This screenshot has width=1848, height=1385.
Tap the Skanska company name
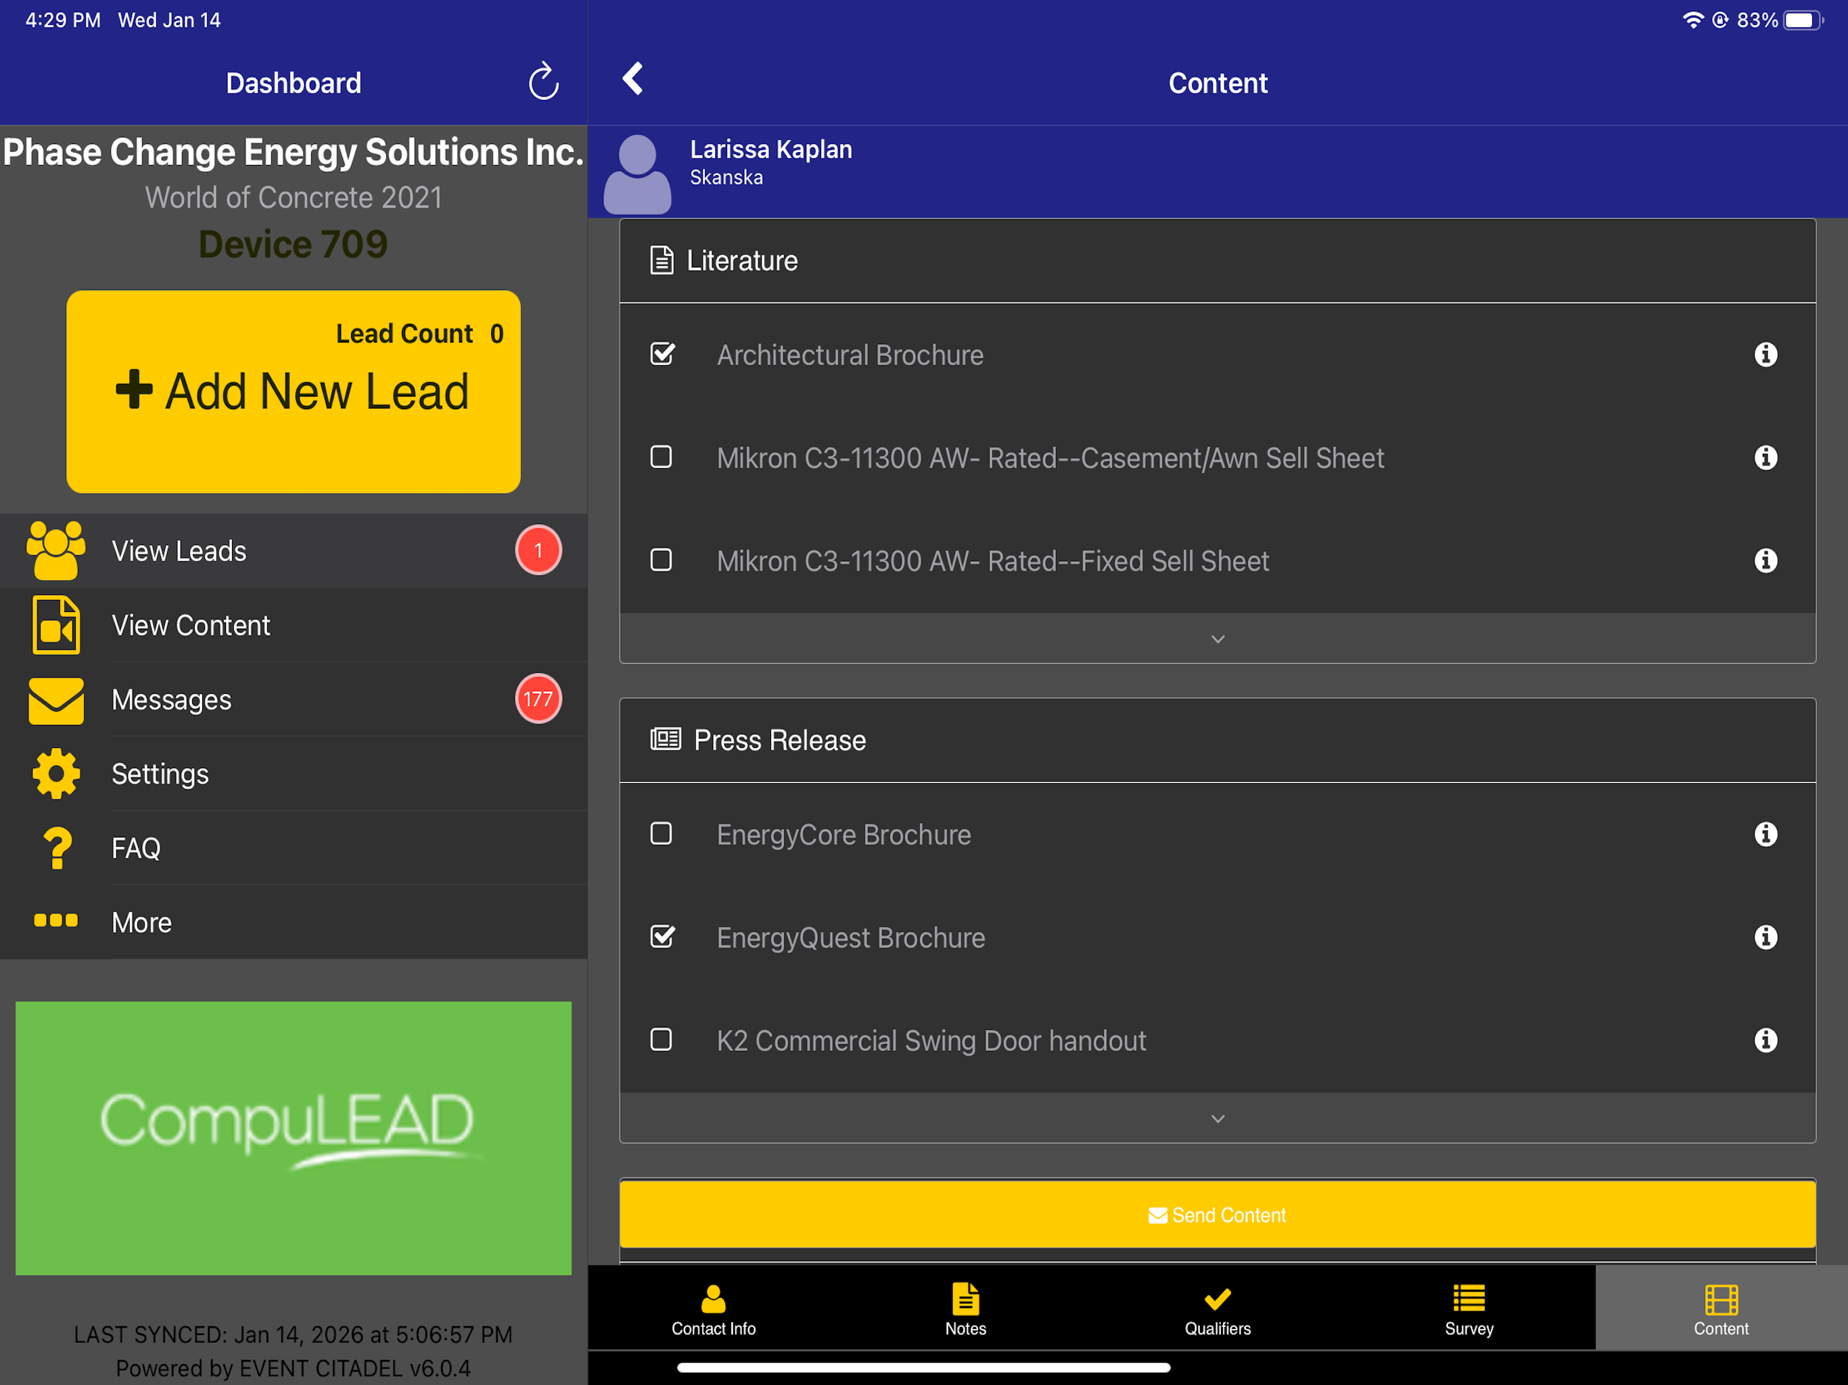point(726,178)
